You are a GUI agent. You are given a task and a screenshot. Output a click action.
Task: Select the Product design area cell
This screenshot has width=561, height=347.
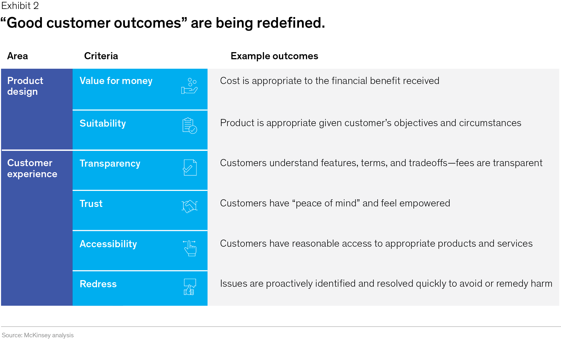(x=25, y=86)
